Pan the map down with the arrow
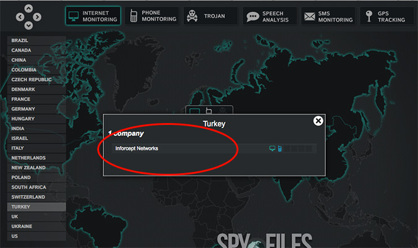 click(29, 25)
